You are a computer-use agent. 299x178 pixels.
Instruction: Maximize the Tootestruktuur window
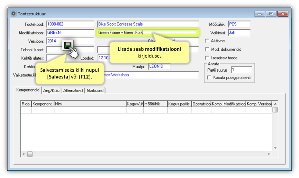(x=271, y=14)
